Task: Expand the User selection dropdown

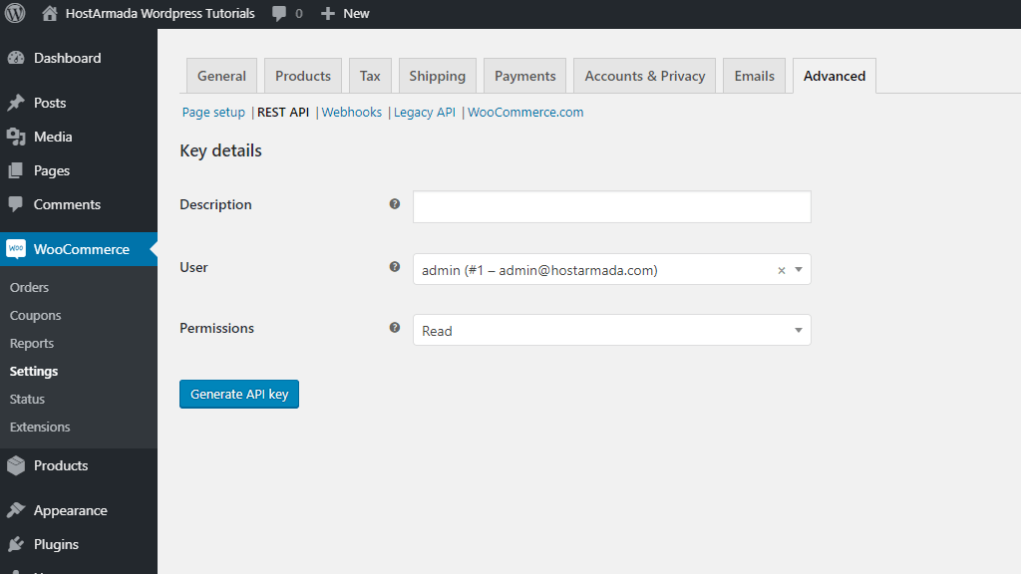Action: [798, 269]
